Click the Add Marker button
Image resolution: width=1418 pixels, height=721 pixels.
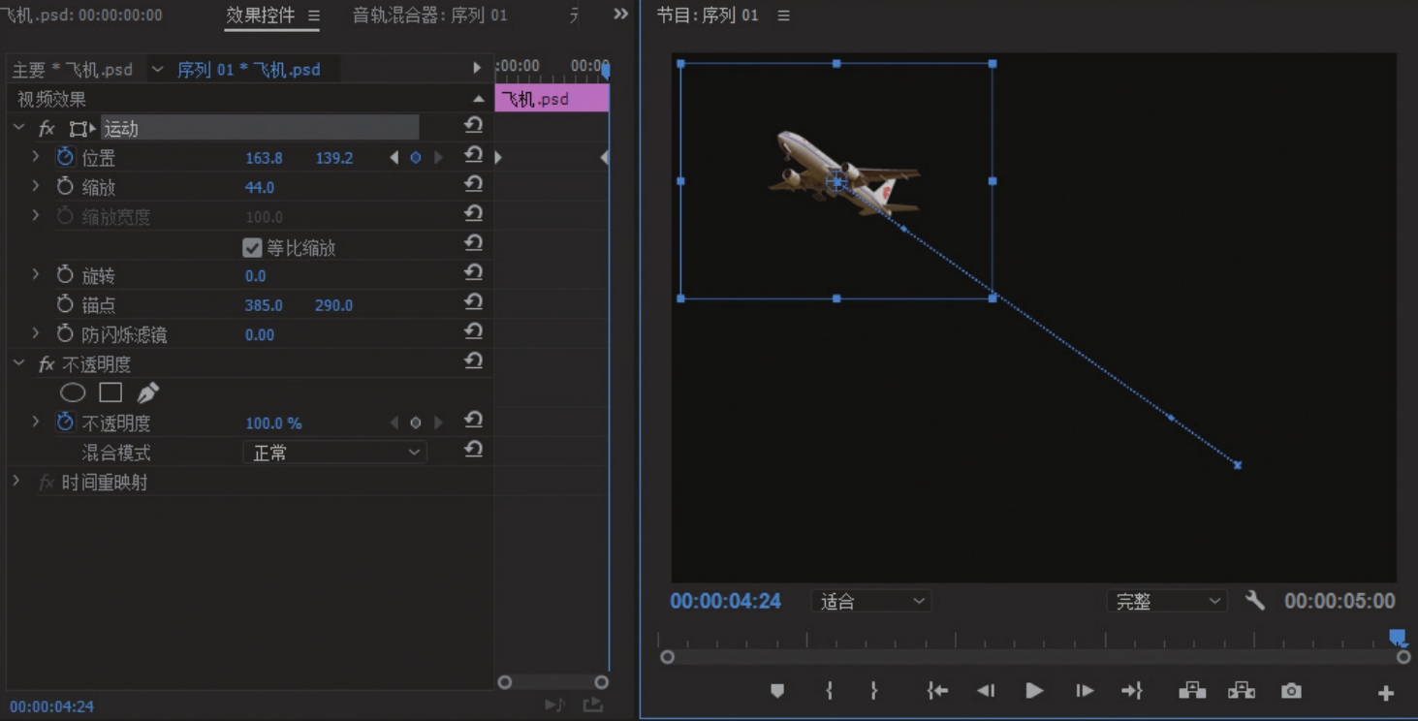(x=776, y=691)
